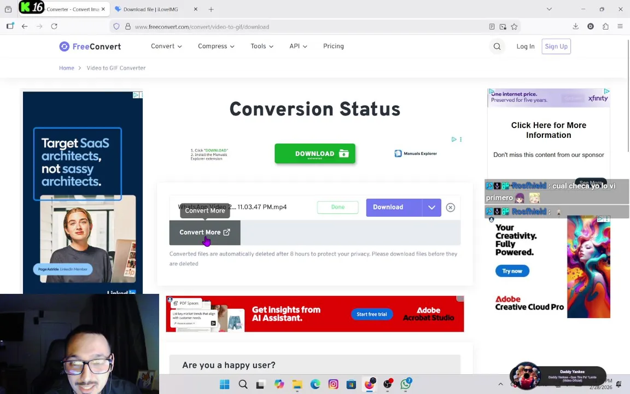List all tabs with the chevron button

pyautogui.click(x=549, y=9)
